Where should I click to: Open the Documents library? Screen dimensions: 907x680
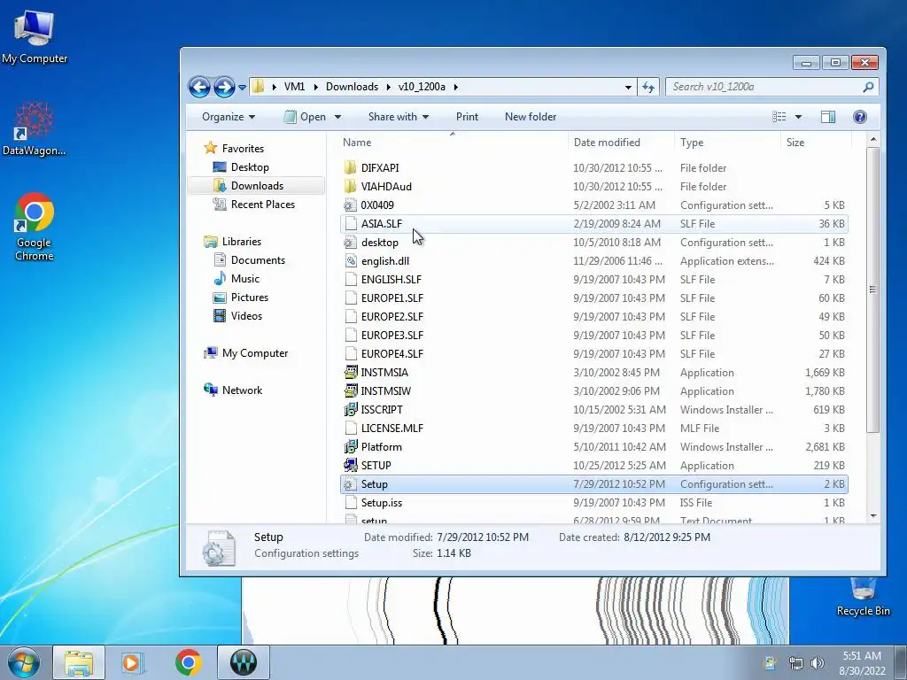pyautogui.click(x=258, y=260)
